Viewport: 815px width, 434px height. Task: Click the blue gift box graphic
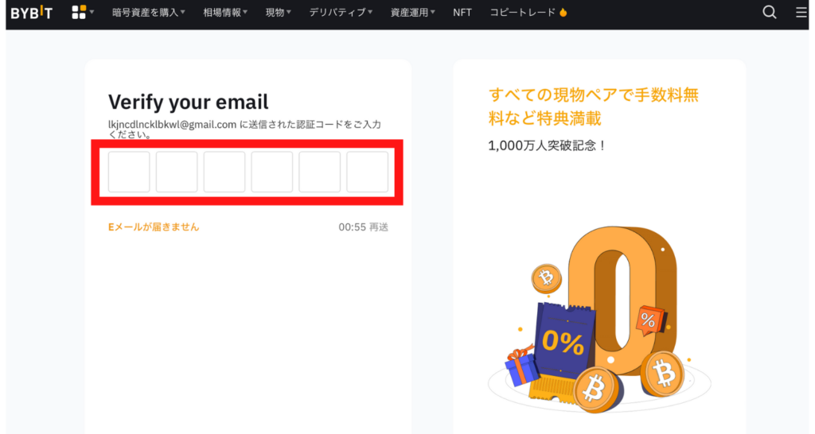click(x=521, y=366)
